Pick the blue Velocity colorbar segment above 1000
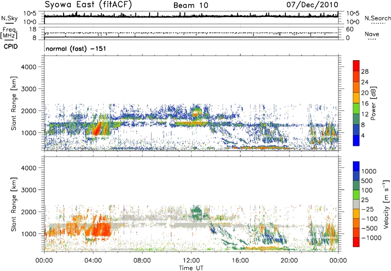This screenshot has height=271, width=391. point(356,166)
